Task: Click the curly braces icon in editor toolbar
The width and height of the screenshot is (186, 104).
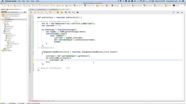Action: coord(74,12)
